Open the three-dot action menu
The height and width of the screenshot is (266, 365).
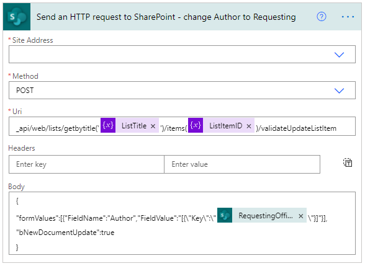[348, 17]
